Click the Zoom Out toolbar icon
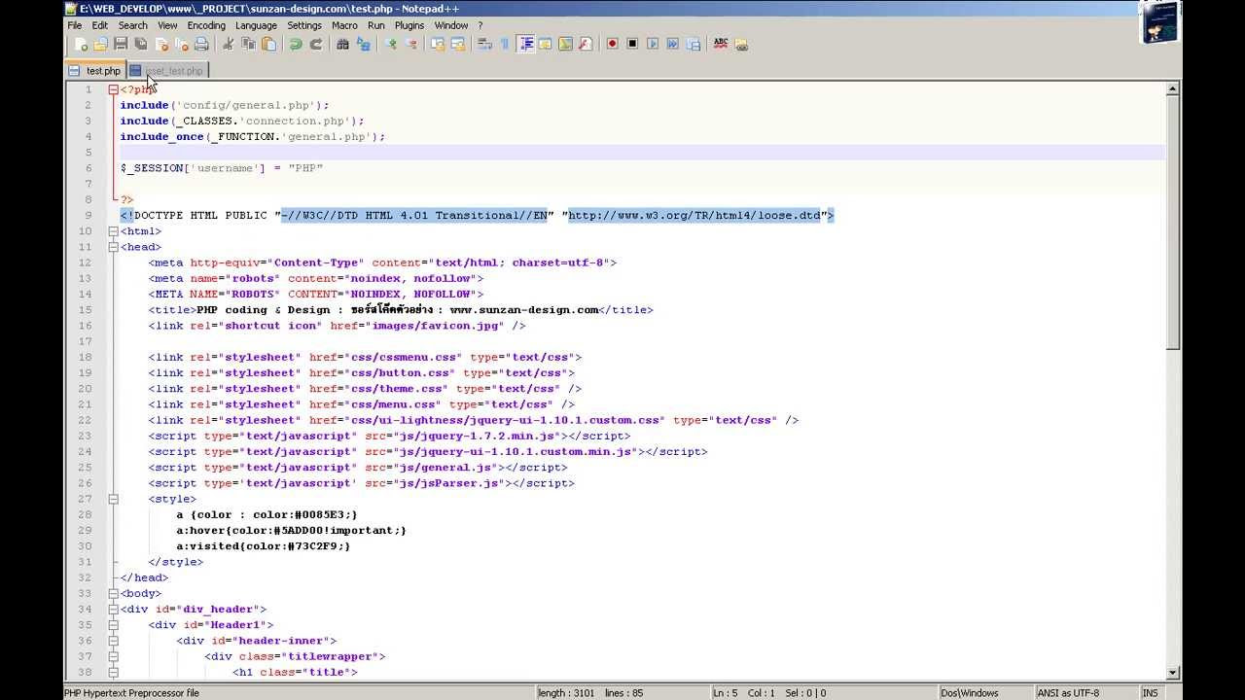 pyautogui.click(x=411, y=44)
